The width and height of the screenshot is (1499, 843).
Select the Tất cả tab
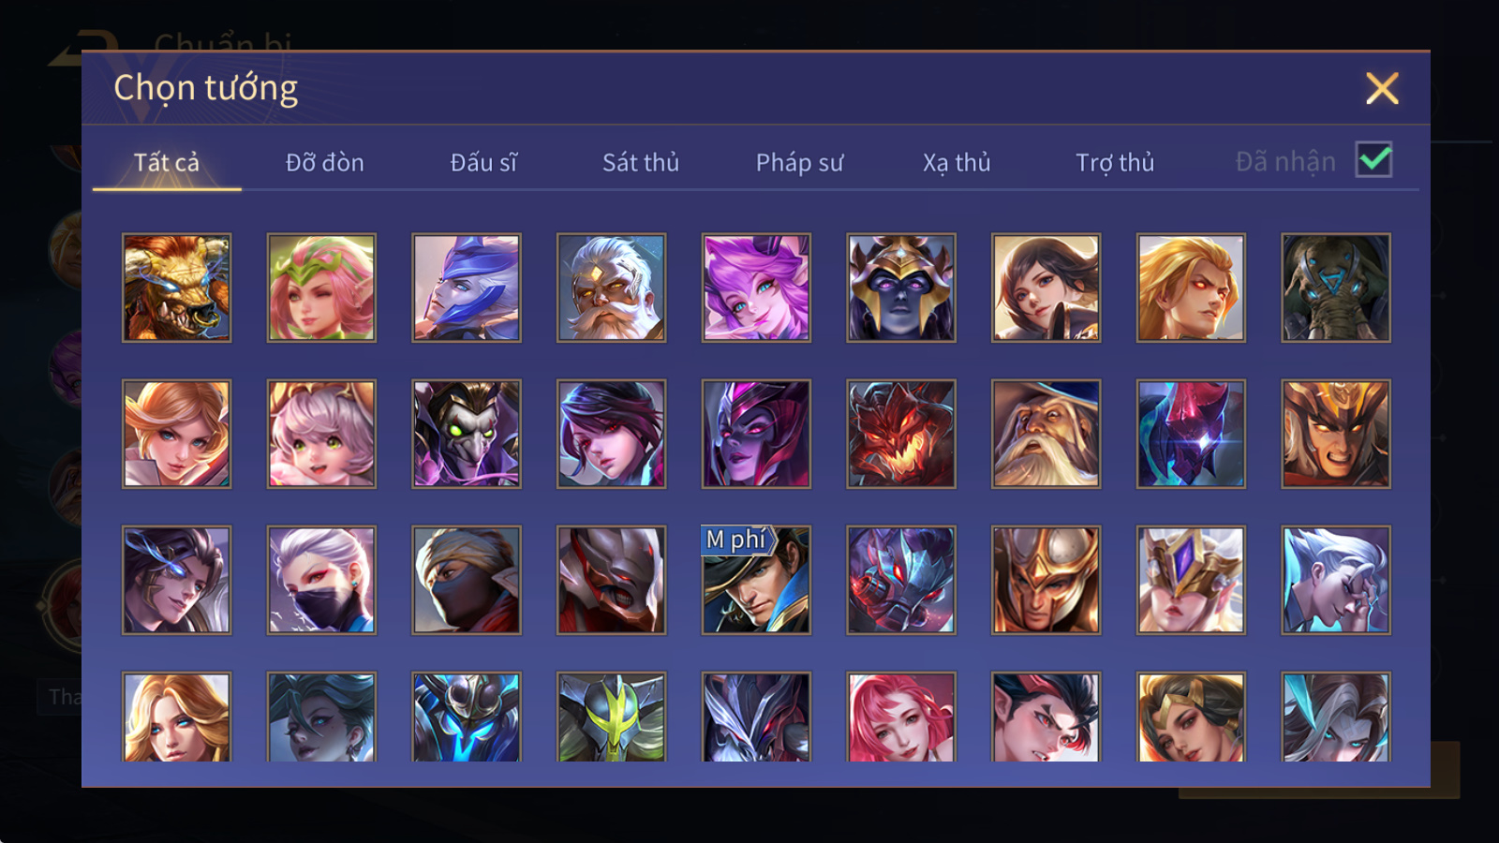click(167, 162)
